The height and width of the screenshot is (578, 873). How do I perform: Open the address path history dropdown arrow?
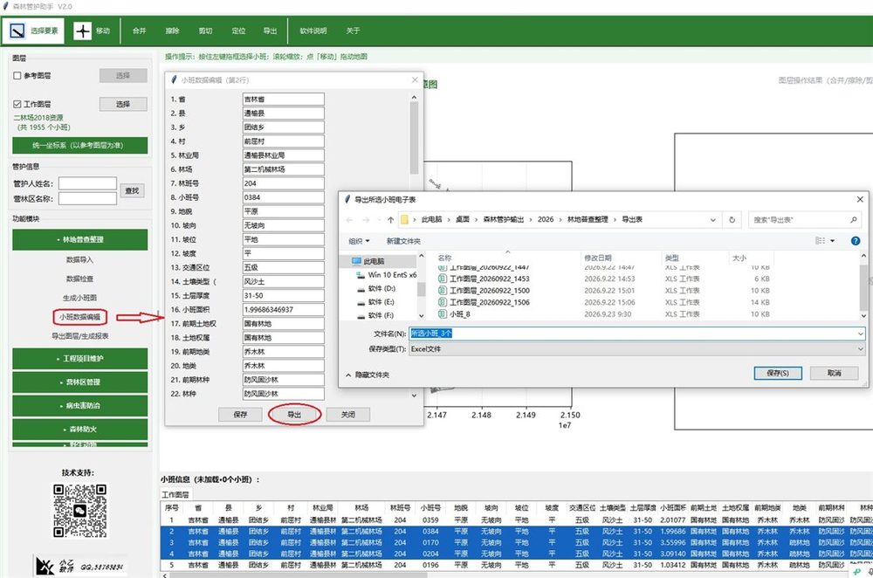(712, 220)
